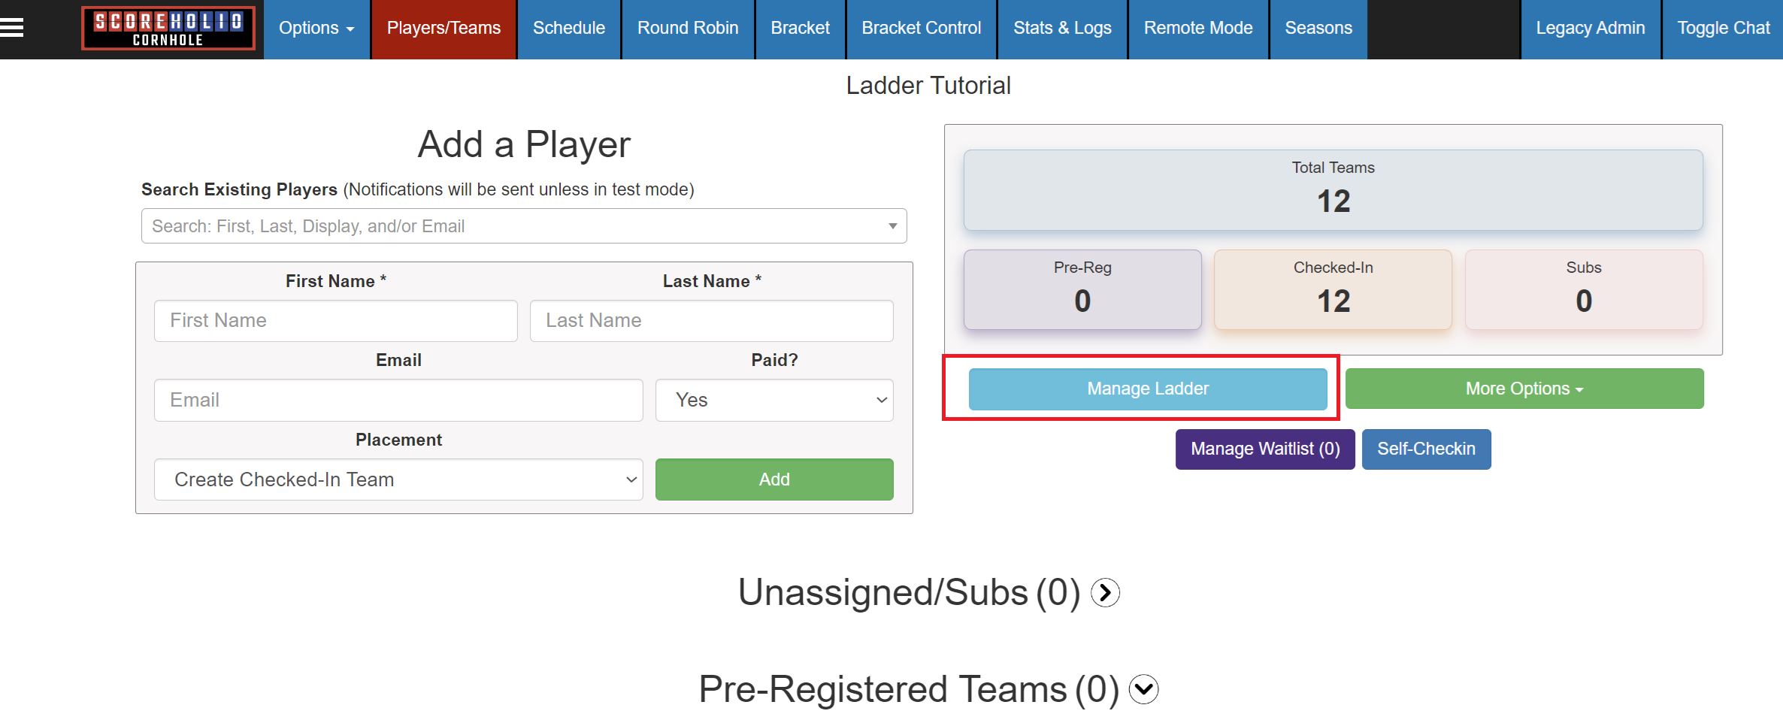This screenshot has width=1783, height=726.
Task: Open the Options dropdown menu
Action: click(316, 29)
